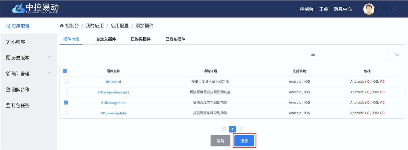The width and height of the screenshot is (408, 150).
Task: Click 提供百度身份证识别功能 description
Action: pos(210,82)
